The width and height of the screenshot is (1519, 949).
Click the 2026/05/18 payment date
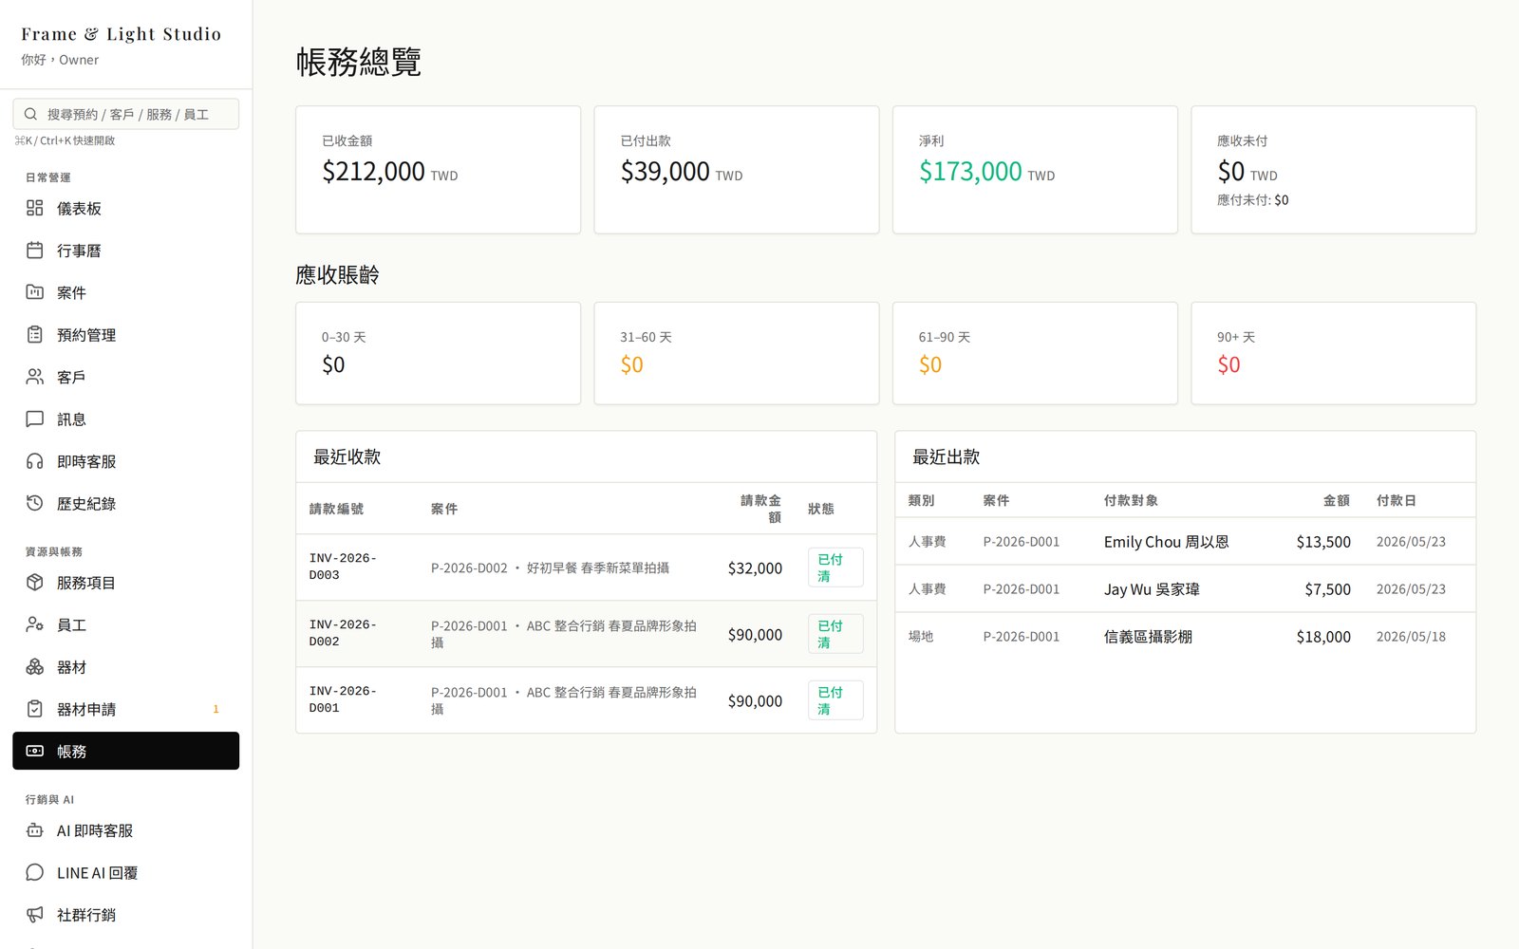pyautogui.click(x=1411, y=637)
